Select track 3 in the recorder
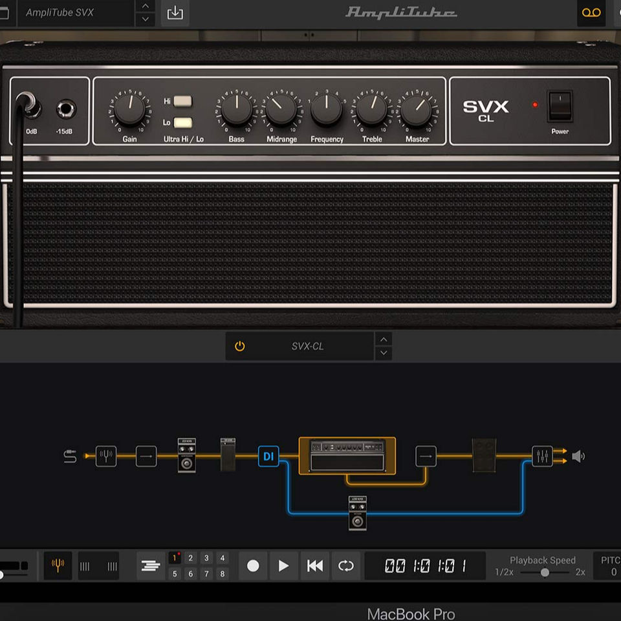621x621 pixels. (x=206, y=558)
